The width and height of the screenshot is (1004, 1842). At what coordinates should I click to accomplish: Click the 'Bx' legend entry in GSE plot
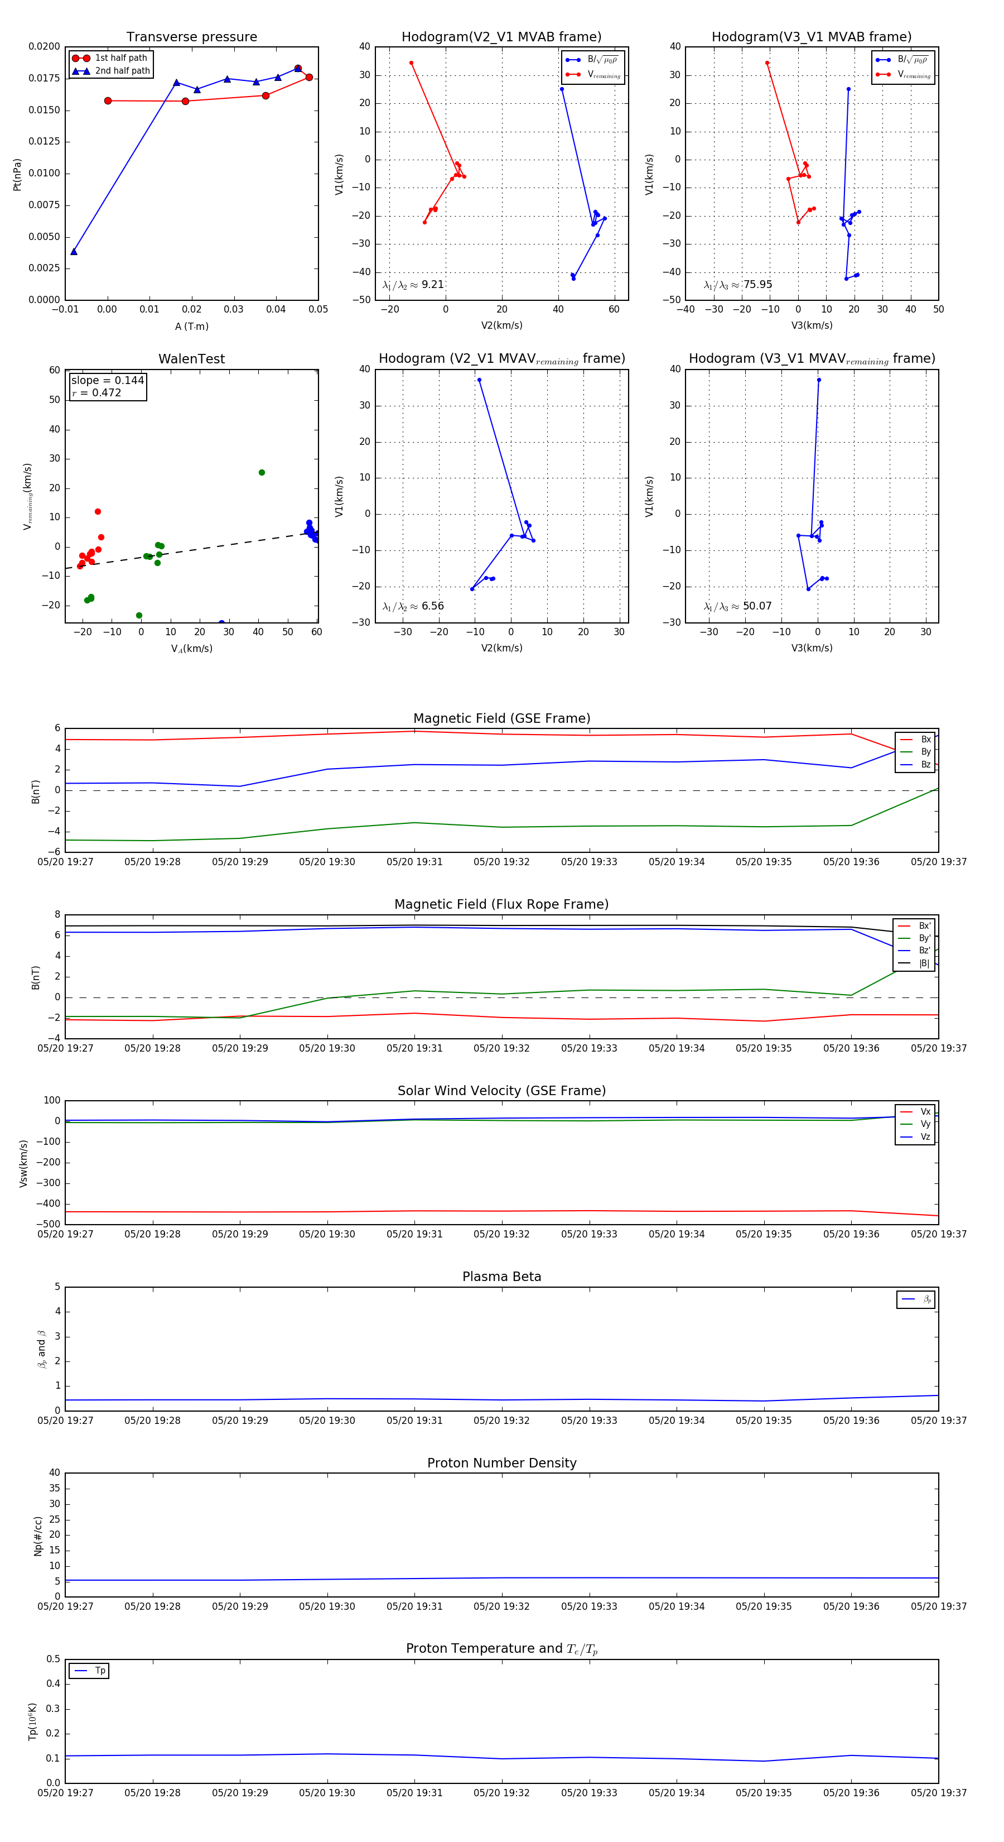pyautogui.click(x=915, y=740)
